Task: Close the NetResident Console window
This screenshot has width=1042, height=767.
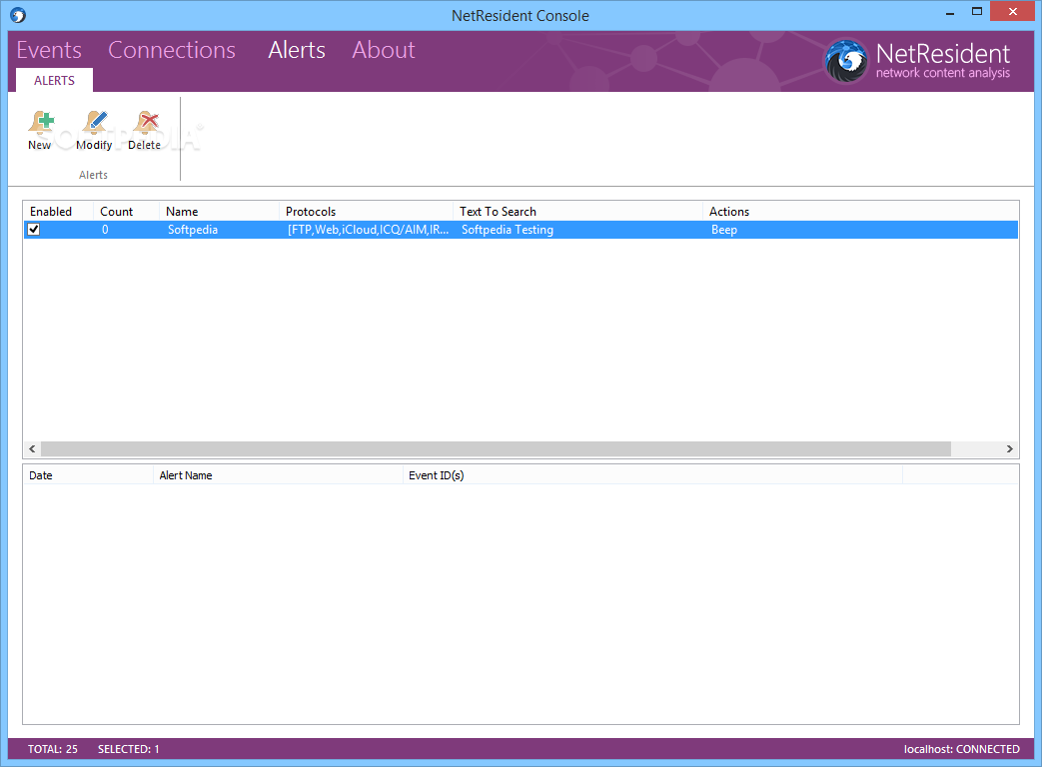Action: 1013,11
